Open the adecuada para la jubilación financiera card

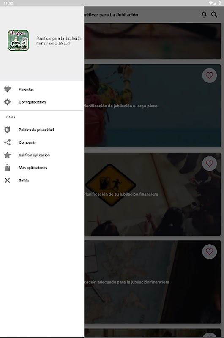click(153, 282)
